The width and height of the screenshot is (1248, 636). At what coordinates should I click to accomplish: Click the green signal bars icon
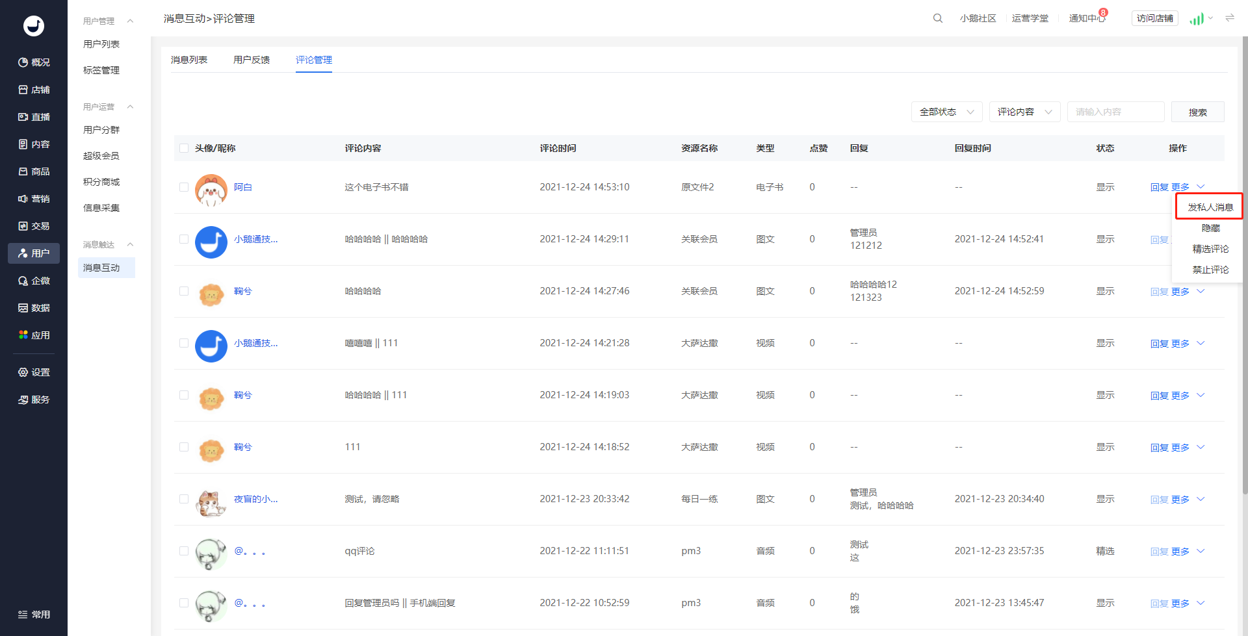[1197, 18]
